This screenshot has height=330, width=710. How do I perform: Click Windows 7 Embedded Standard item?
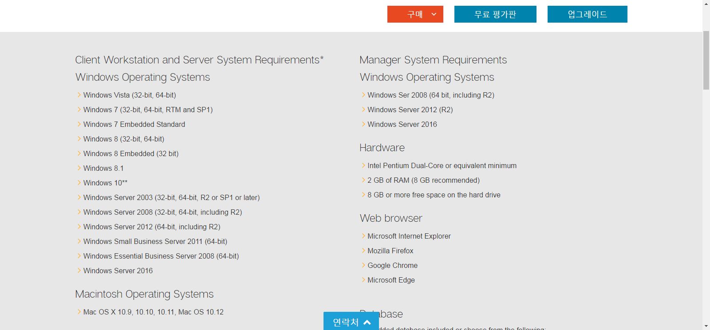click(134, 124)
